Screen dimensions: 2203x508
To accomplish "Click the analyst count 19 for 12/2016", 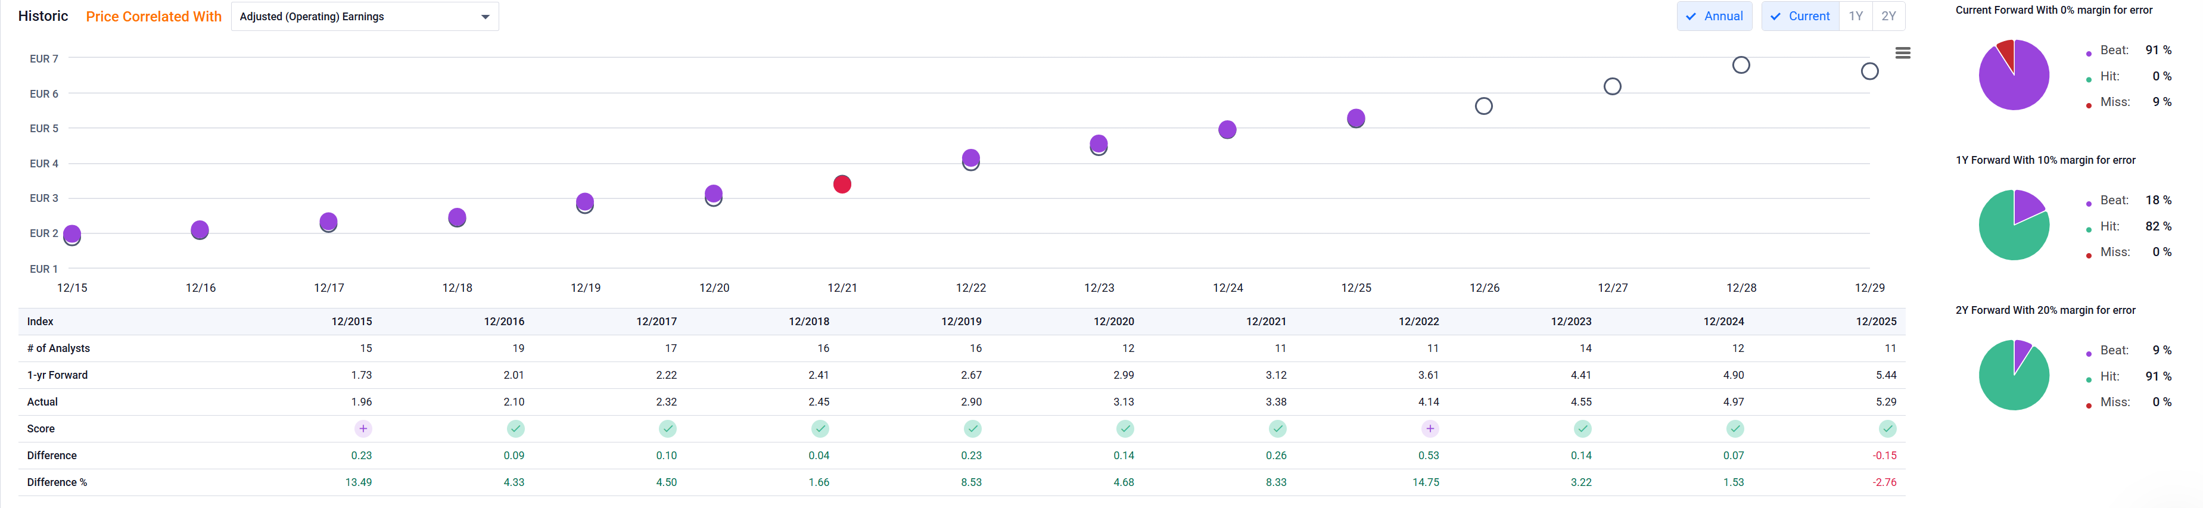I will [x=518, y=348].
